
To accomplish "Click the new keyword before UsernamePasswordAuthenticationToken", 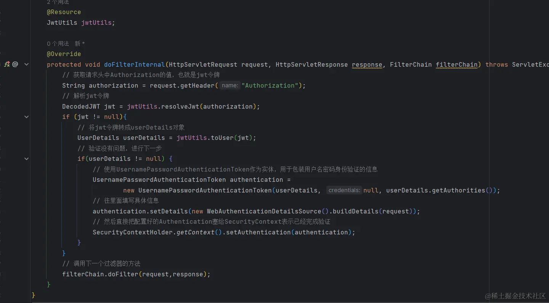I will coord(129,190).
